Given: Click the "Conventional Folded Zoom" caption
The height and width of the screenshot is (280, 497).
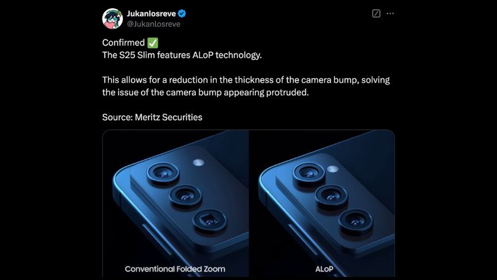Looking at the screenshot, I should pyautogui.click(x=175, y=269).
